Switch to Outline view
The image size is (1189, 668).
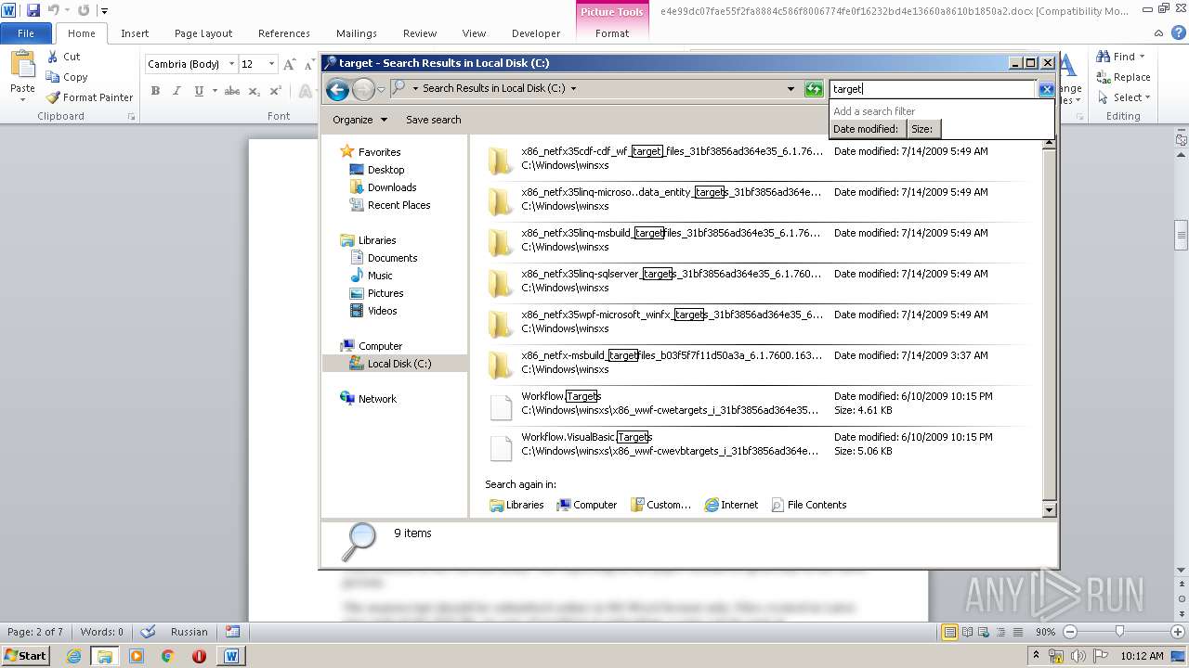coord(1000,632)
